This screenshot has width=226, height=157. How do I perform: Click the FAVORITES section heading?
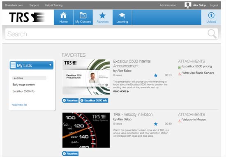click(74, 55)
